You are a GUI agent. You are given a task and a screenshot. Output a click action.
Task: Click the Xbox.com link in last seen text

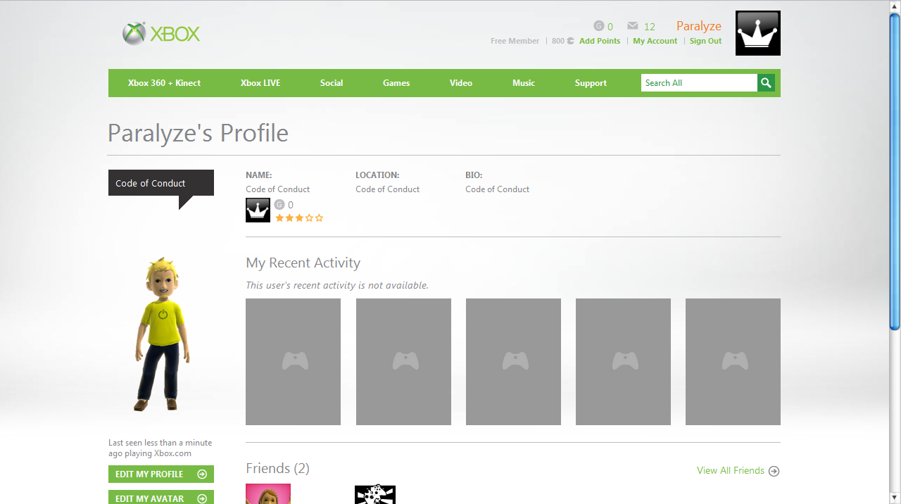click(x=172, y=453)
